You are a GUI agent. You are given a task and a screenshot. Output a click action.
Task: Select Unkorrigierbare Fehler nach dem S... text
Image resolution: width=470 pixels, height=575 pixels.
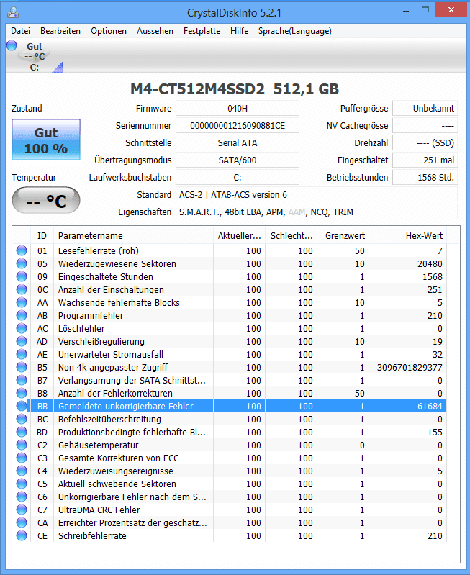click(x=132, y=497)
